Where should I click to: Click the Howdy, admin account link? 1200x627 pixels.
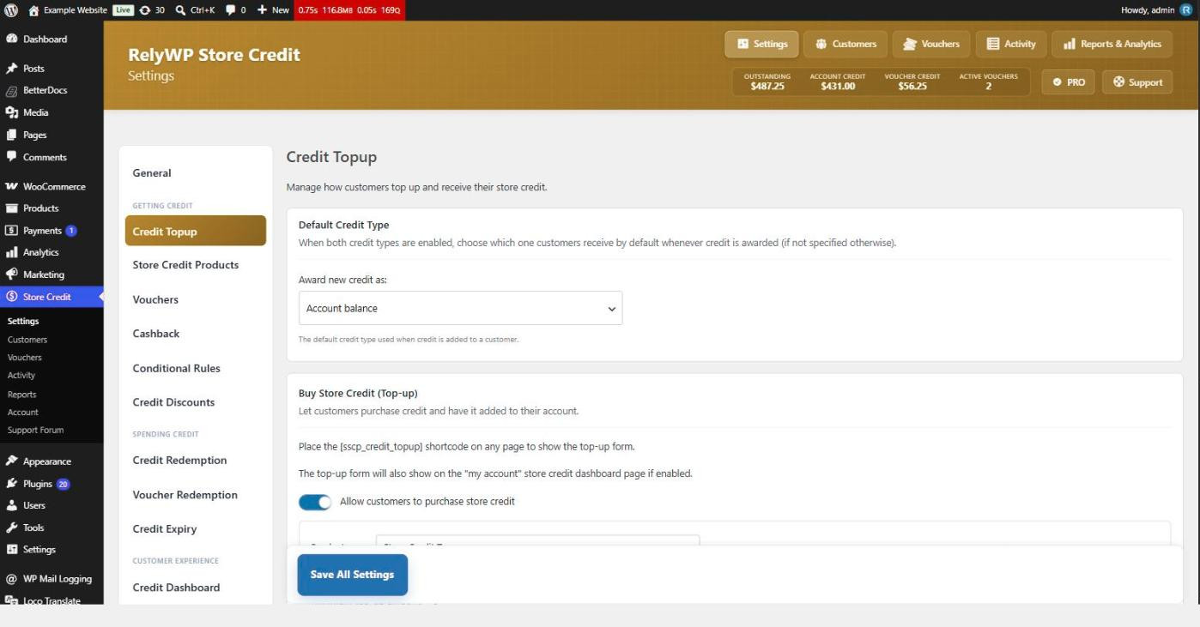(1157, 10)
